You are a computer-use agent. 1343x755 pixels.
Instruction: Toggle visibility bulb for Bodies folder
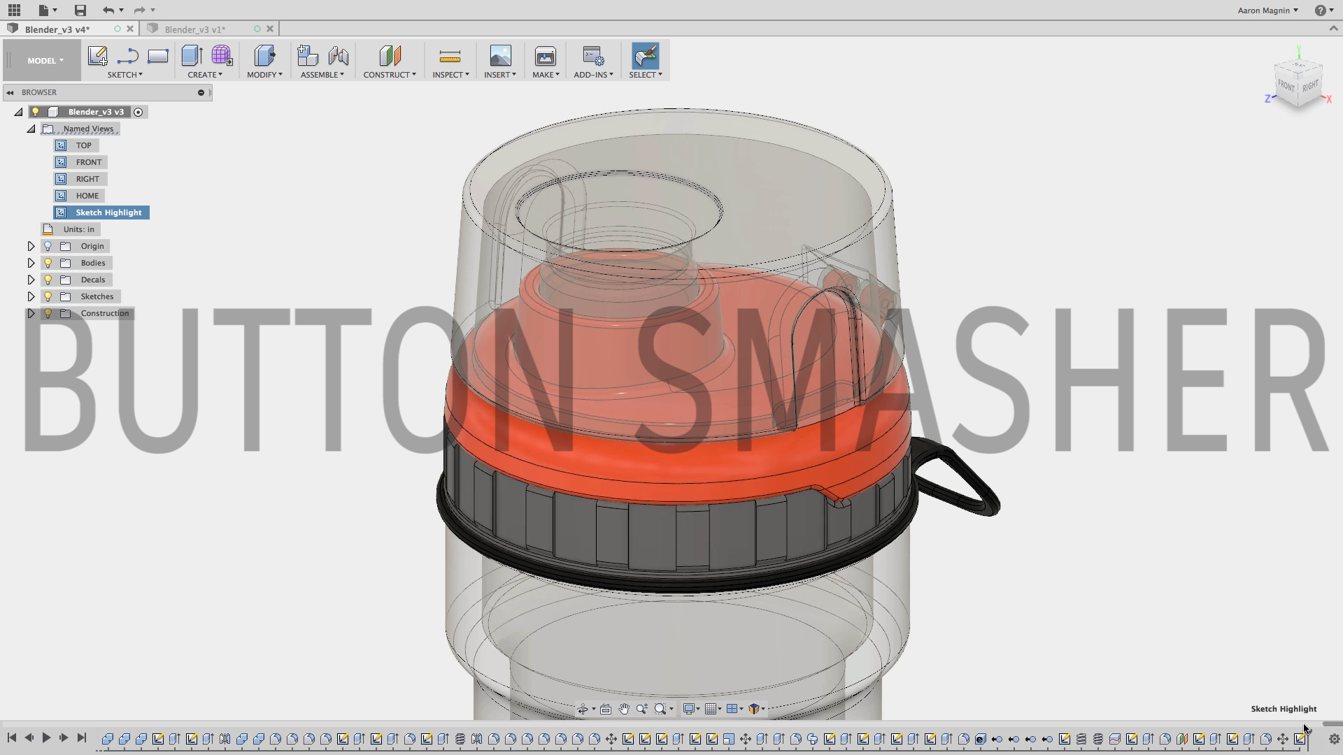coord(48,263)
